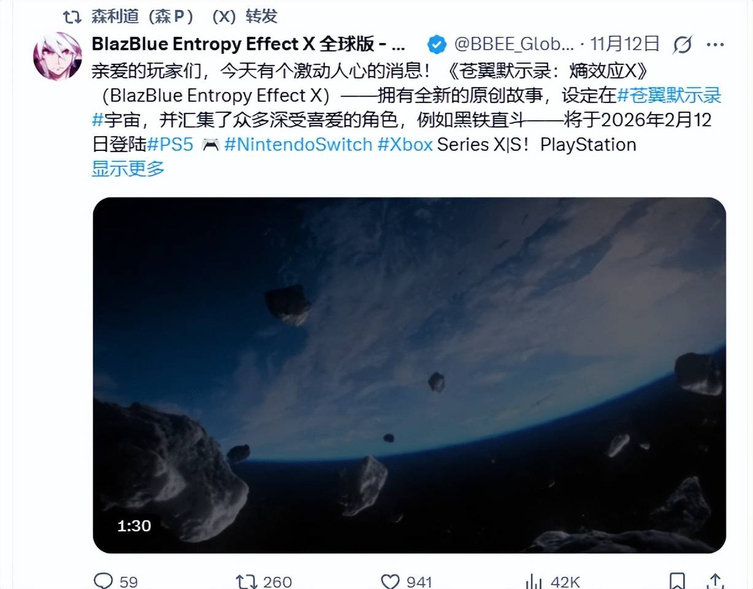
Task: Play the asteroid trailer video
Action: [x=409, y=375]
